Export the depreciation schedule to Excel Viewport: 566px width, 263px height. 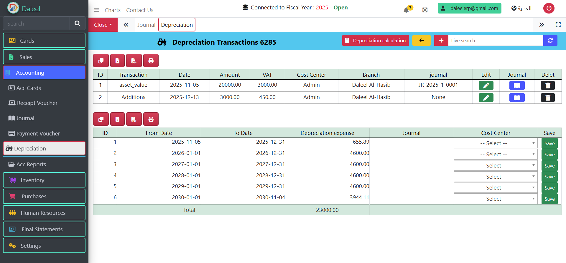pyautogui.click(x=117, y=119)
